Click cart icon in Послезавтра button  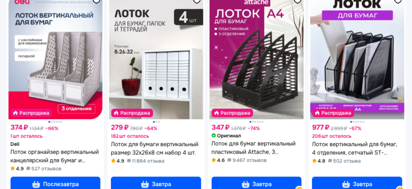pos(36,184)
